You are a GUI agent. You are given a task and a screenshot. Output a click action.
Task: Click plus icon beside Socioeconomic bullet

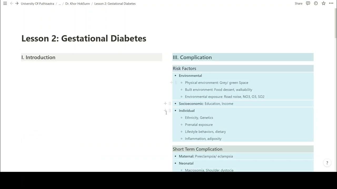pyautogui.click(x=165, y=103)
